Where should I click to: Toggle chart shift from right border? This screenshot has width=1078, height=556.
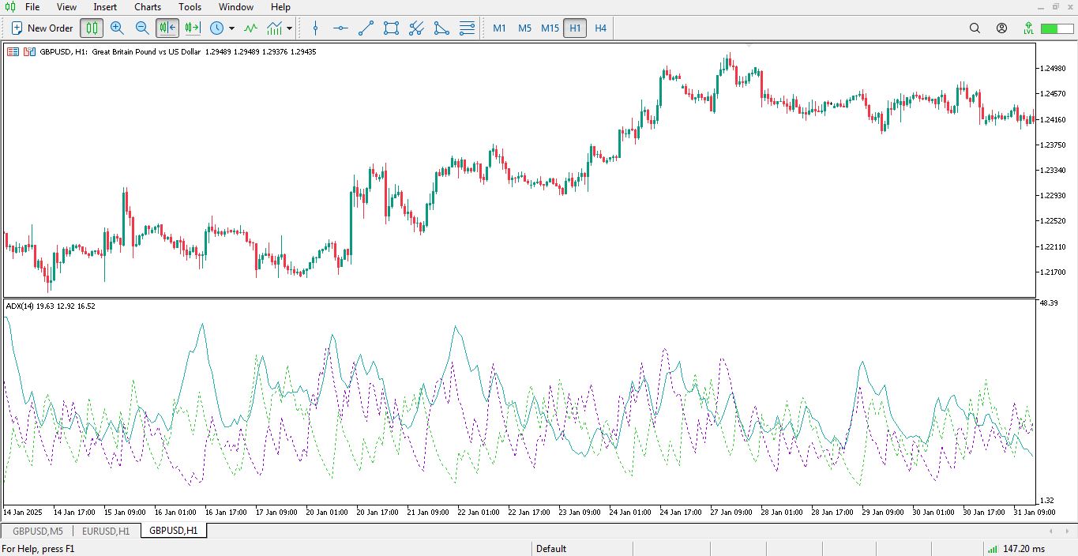click(x=193, y=28)
